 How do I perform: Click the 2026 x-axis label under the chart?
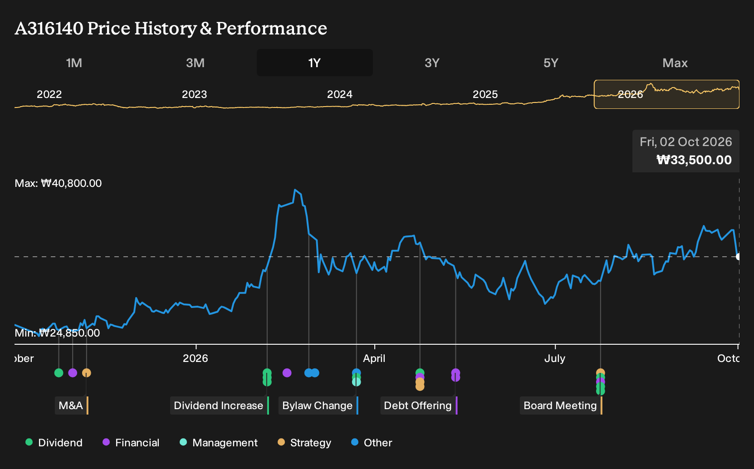click(196, 358)
